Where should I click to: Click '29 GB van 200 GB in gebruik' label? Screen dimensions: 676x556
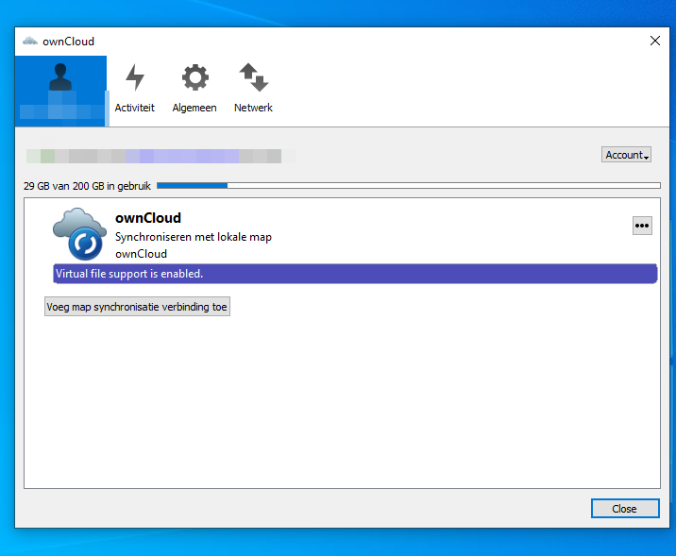(87, 186)
